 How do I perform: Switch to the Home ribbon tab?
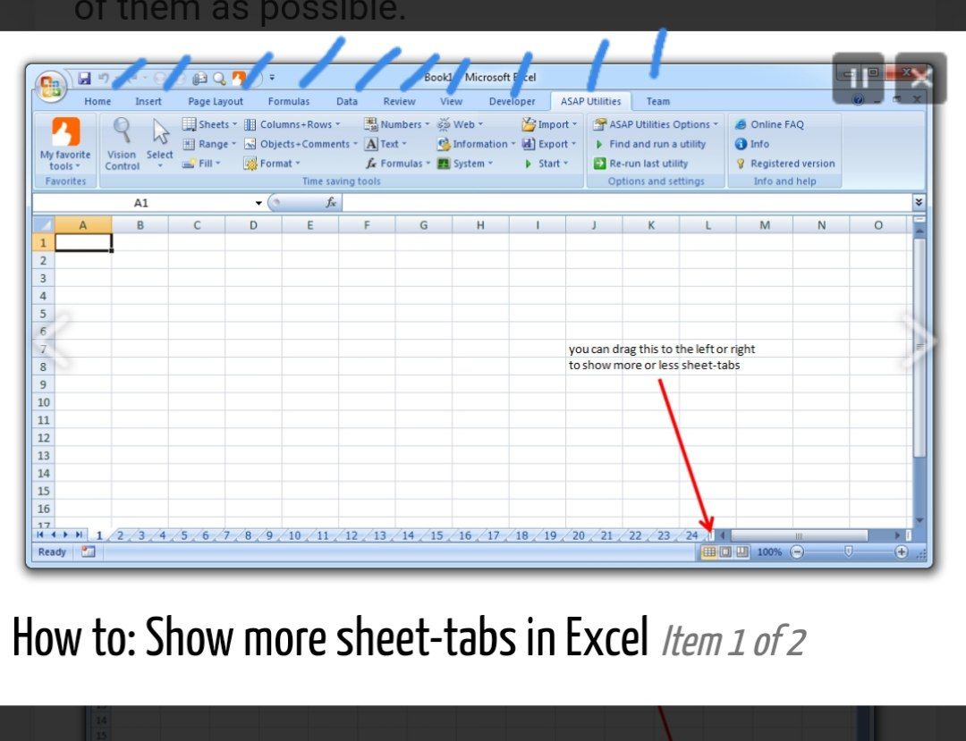click(97, 102)
